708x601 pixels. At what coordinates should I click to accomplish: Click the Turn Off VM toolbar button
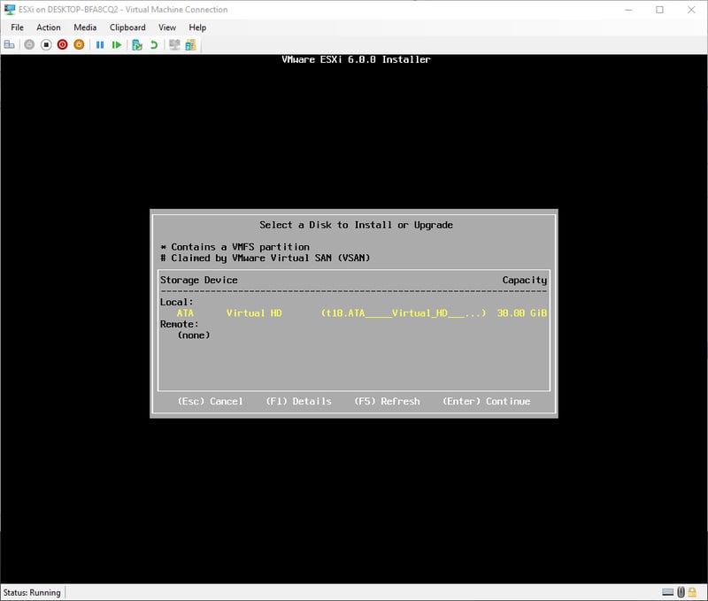pyautogui.click(x=46, y=44)
